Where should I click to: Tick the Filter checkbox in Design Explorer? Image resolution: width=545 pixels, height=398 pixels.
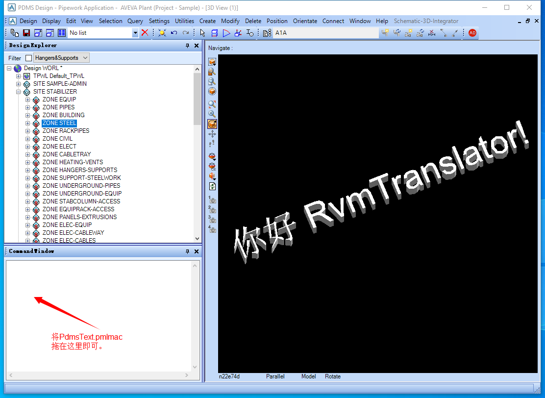point(28,58)
